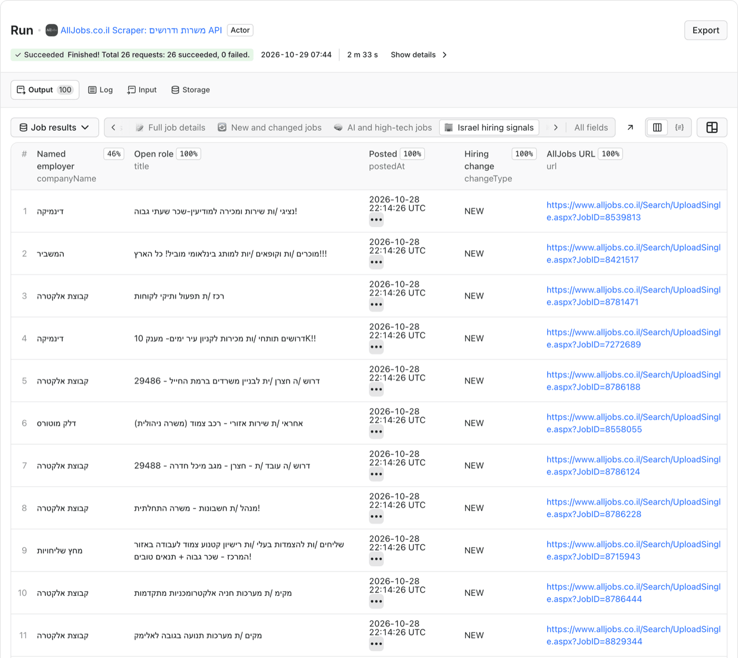738x658 pixels.
Task: Open the AllJobs URL for JobID 8421517
Action: pyautogui.click(x=634, y=254)
